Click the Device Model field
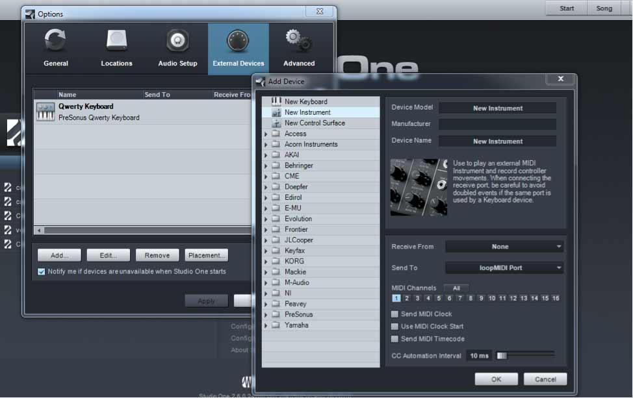This screenshot has width=633, height=398. 497,108
